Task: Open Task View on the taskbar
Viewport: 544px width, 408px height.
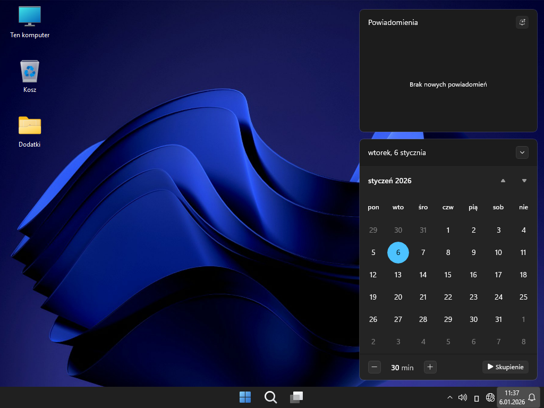Action: [296, 397]
